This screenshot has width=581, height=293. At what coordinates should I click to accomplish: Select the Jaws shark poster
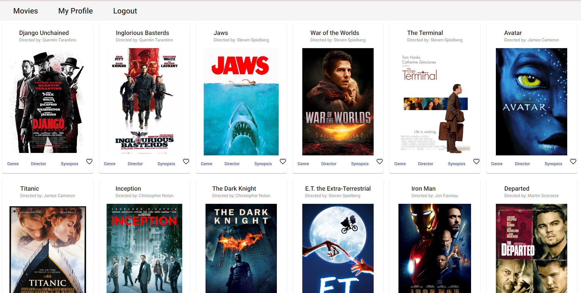(241, 102)
